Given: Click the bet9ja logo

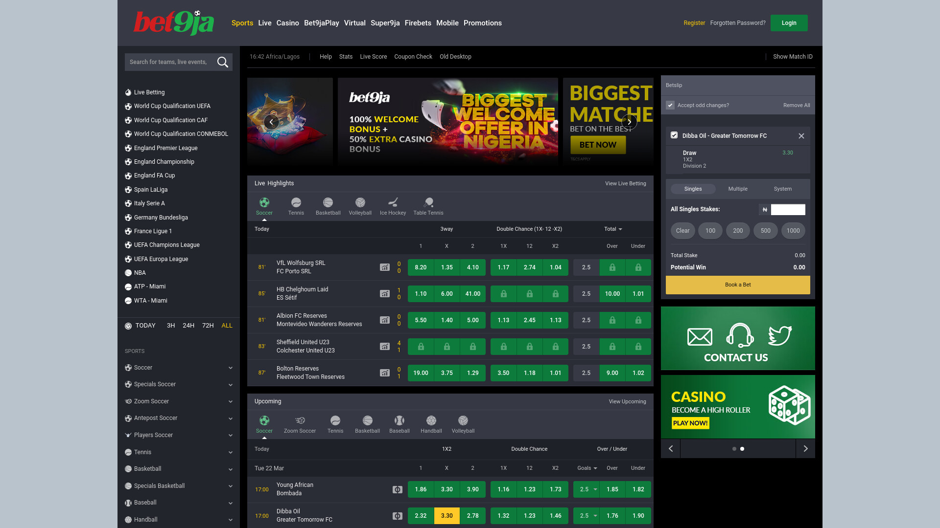Looking at the screenshot, I should point(174,23).
